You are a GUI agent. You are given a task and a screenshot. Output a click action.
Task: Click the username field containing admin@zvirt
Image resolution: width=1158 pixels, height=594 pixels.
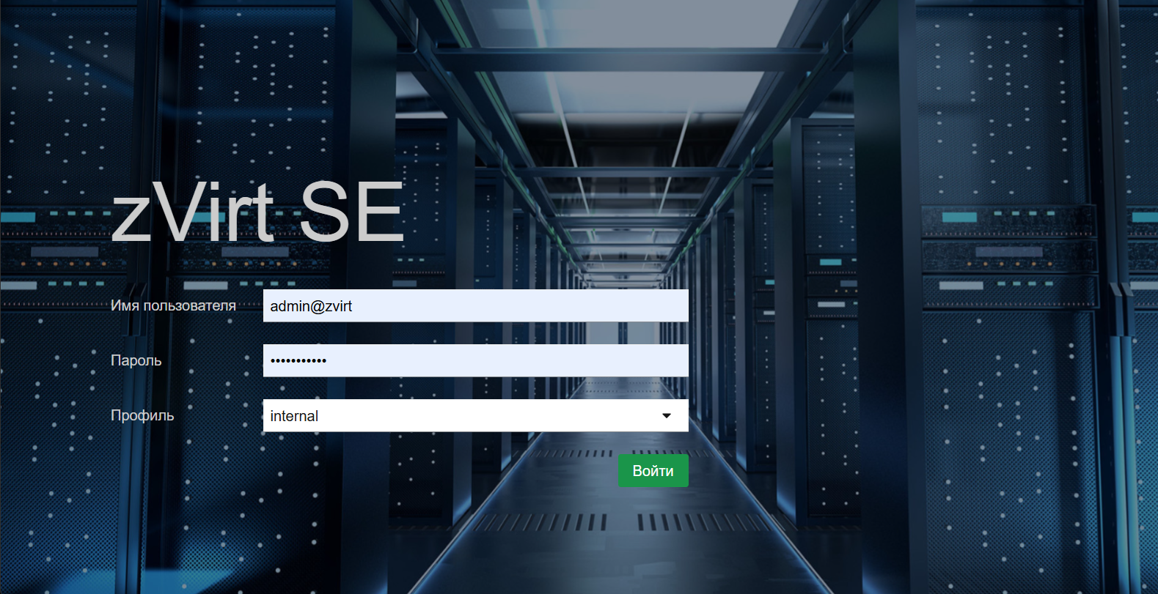[475, 305]
